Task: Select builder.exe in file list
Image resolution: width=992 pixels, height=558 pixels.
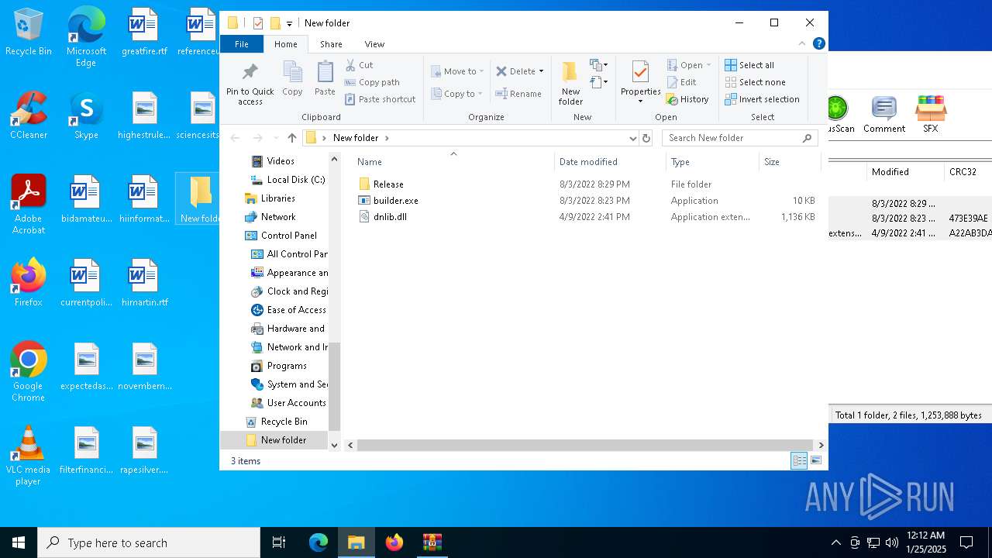Action: [587, 201]
